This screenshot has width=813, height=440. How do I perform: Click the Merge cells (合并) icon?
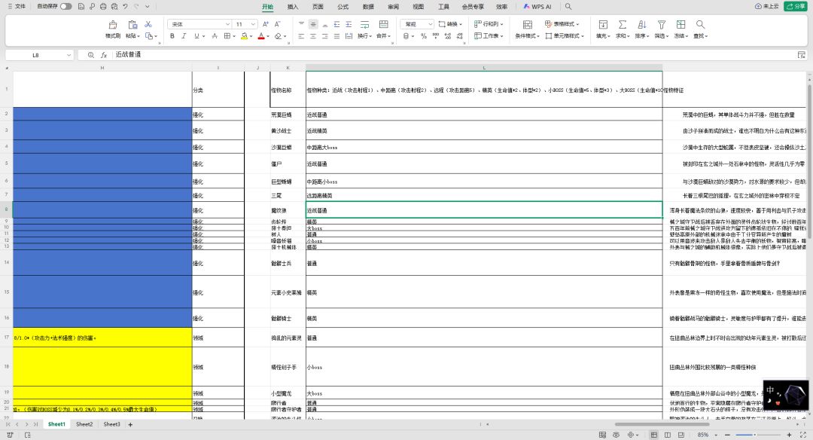pyautogui.click(x=383, y=24)
